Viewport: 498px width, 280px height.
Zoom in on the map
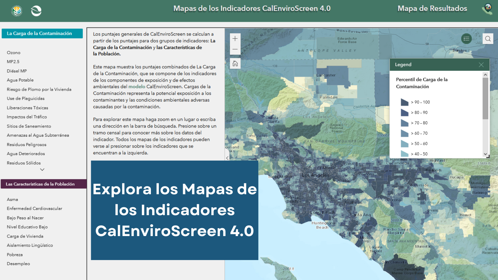click(235, 38)
